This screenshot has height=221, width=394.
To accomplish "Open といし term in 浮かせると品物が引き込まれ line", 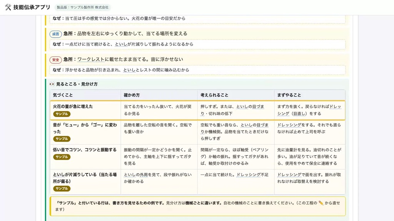I will pyautogui.click(x=129, y=70).
